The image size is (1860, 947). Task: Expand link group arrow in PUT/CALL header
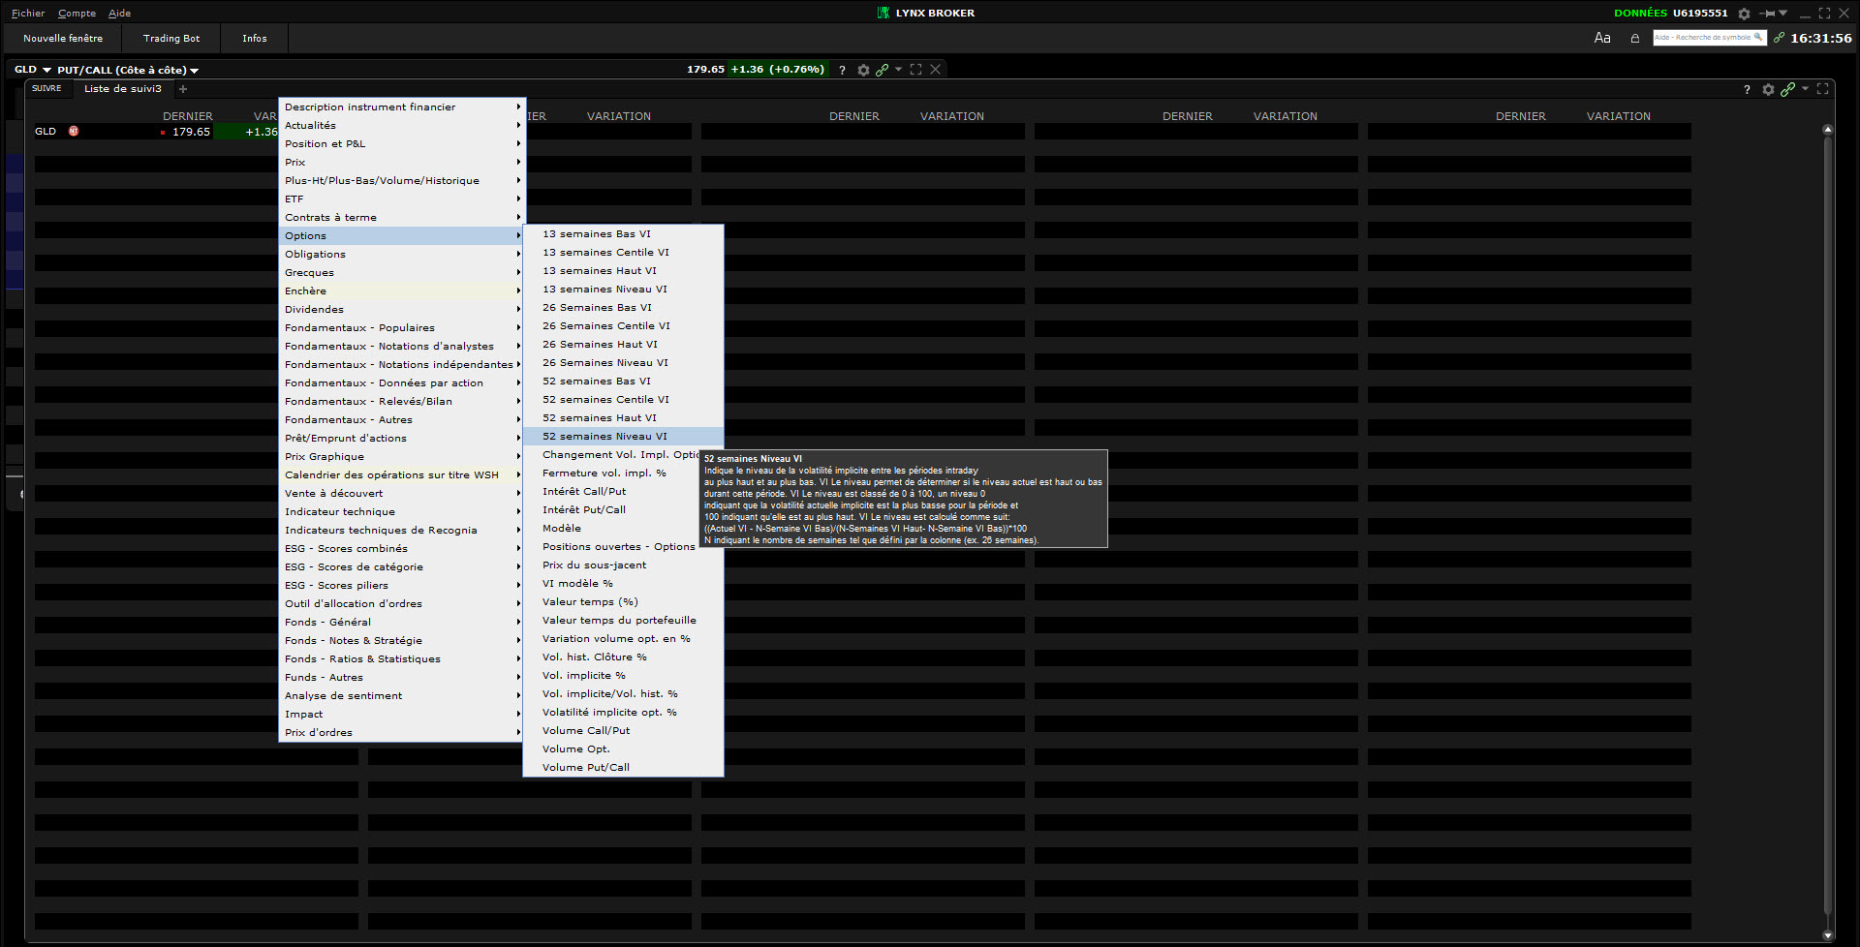coord(898,69)
